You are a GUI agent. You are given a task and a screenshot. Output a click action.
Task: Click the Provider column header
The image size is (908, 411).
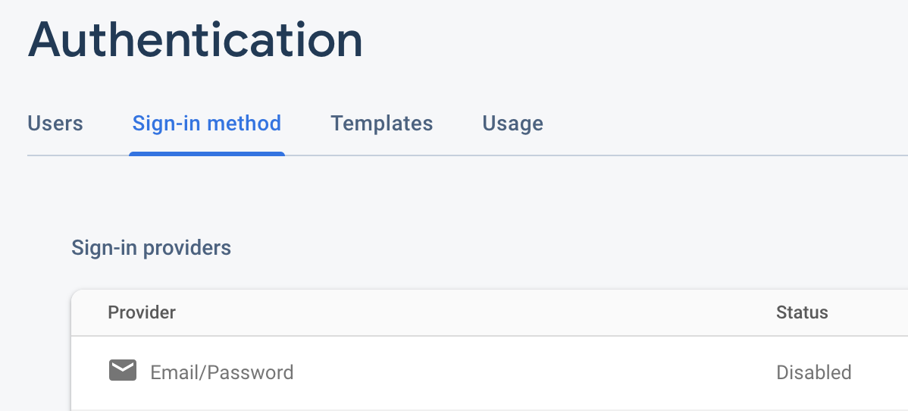pos(142,312)
